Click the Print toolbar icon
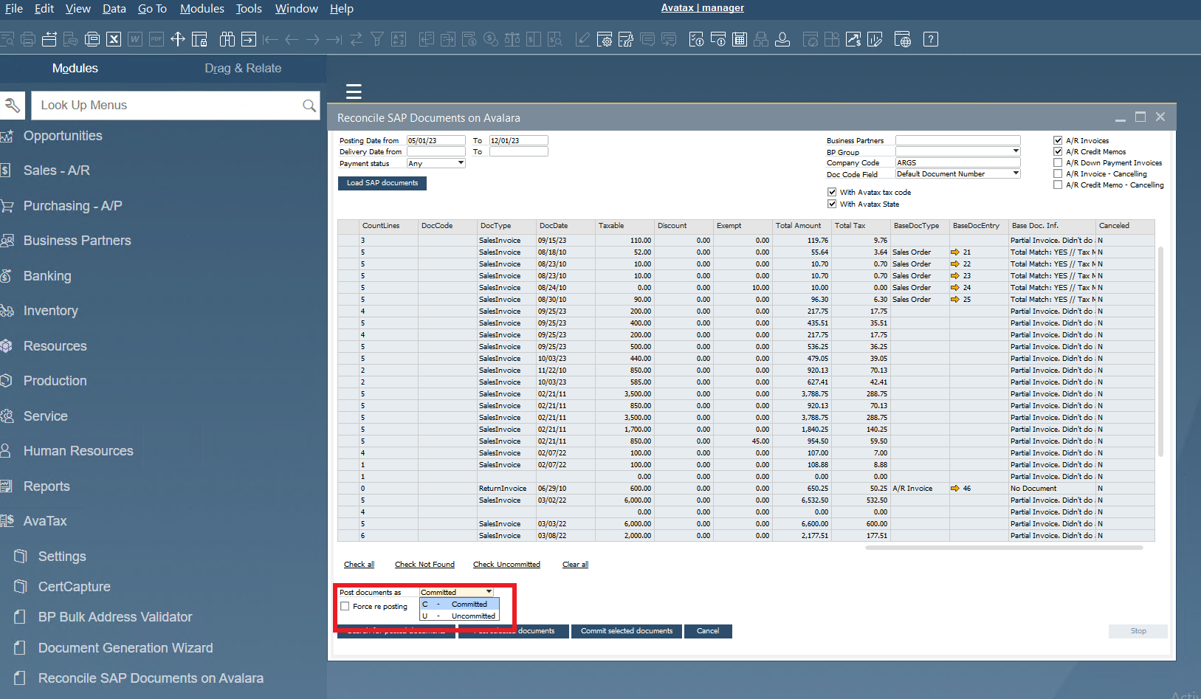Image resolution: width=1201 pixels, height=699 pixels. pyautogui.click(x=28, y=39)
